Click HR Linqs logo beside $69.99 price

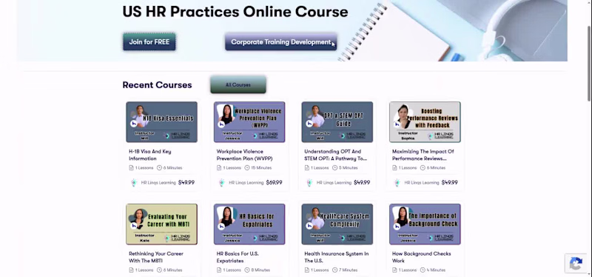tap(221, 182)
